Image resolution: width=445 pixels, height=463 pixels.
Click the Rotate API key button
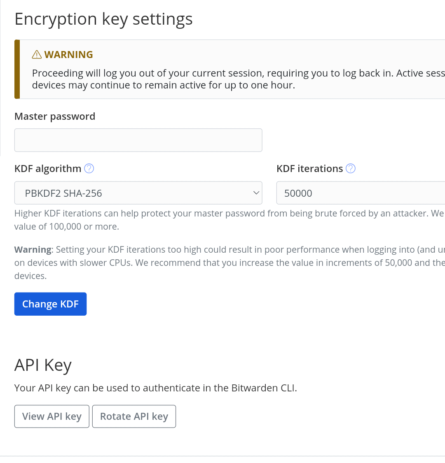[x=134, y=416]
